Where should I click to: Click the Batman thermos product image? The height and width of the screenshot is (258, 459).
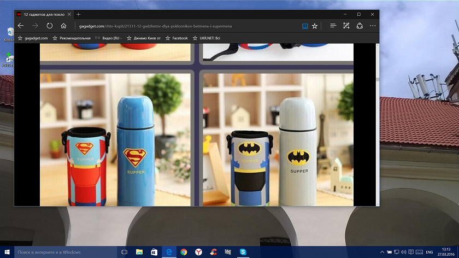click(278, 140)
